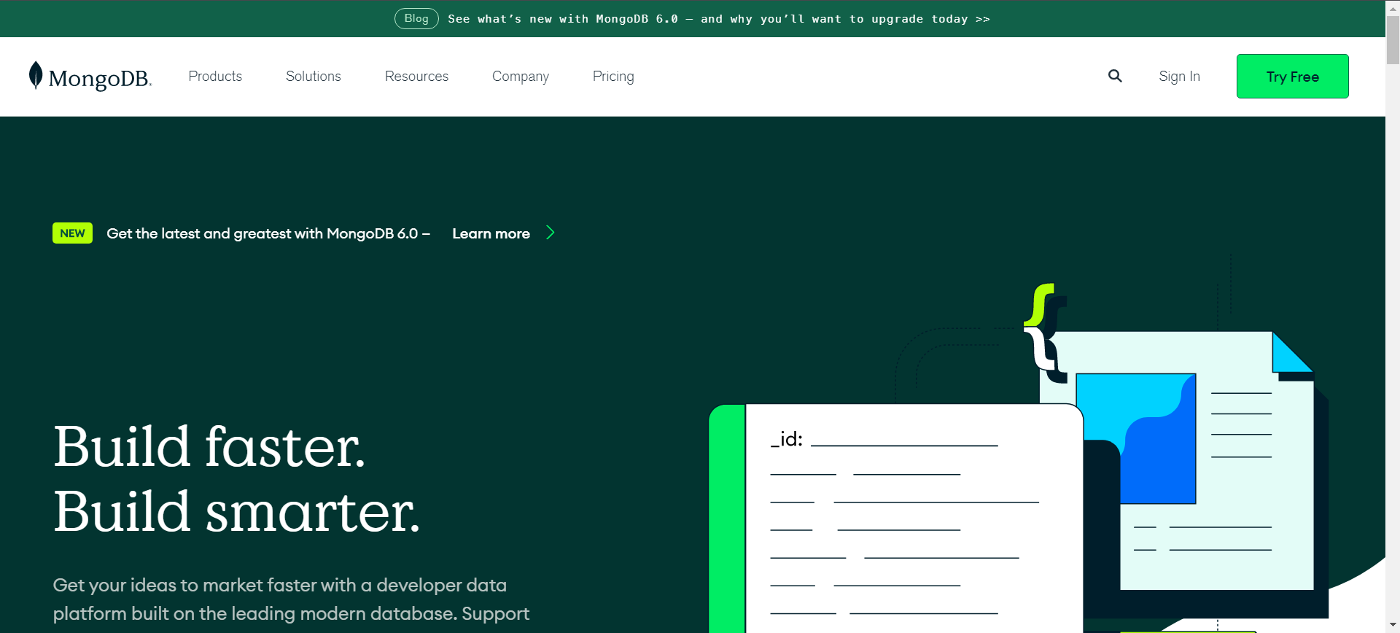Open the Solutions menu
Viewport: 1400px width, 633px height.
tap(314, 76)
